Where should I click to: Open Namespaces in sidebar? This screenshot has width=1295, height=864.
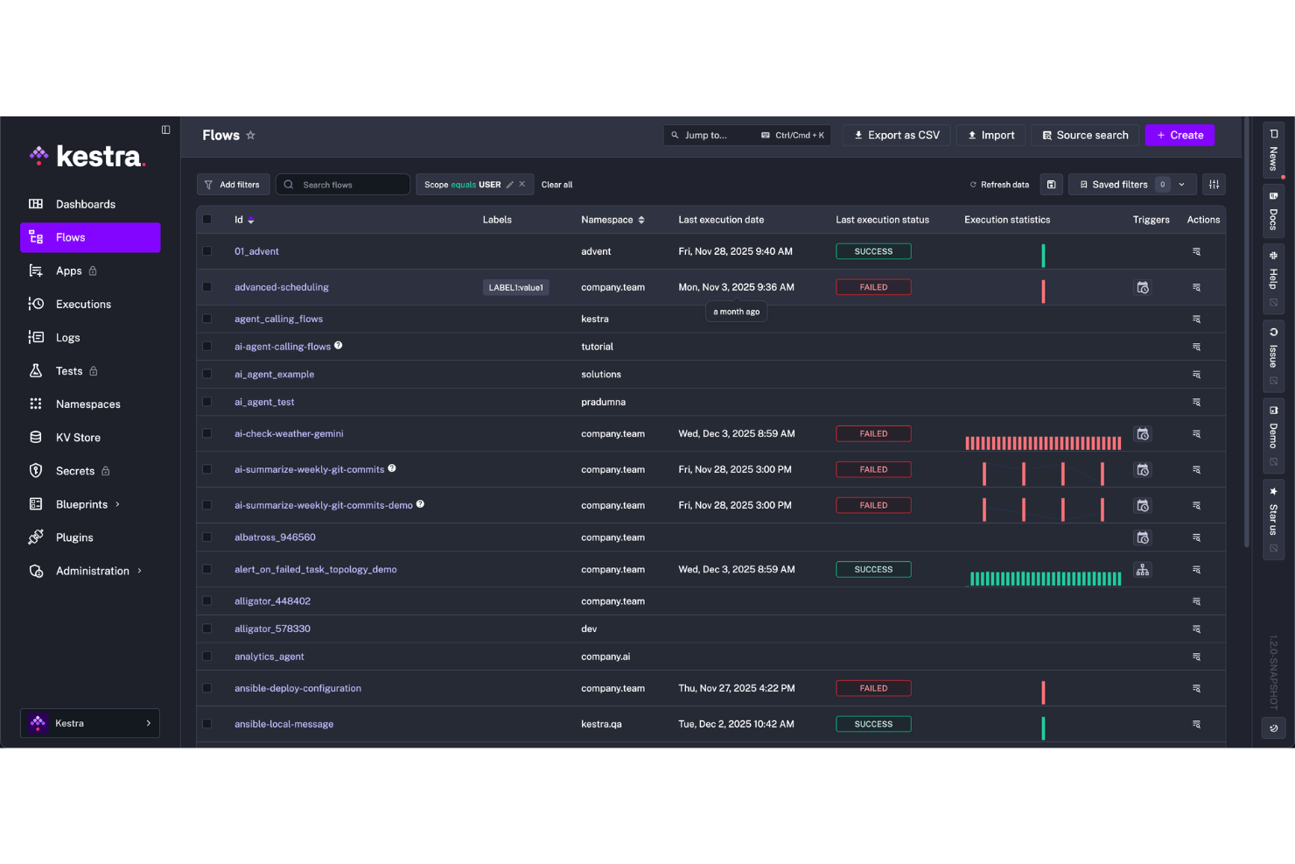point(90,404)
